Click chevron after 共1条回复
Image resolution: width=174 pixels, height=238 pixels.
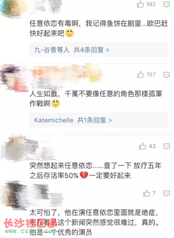(x=110, y=121)
